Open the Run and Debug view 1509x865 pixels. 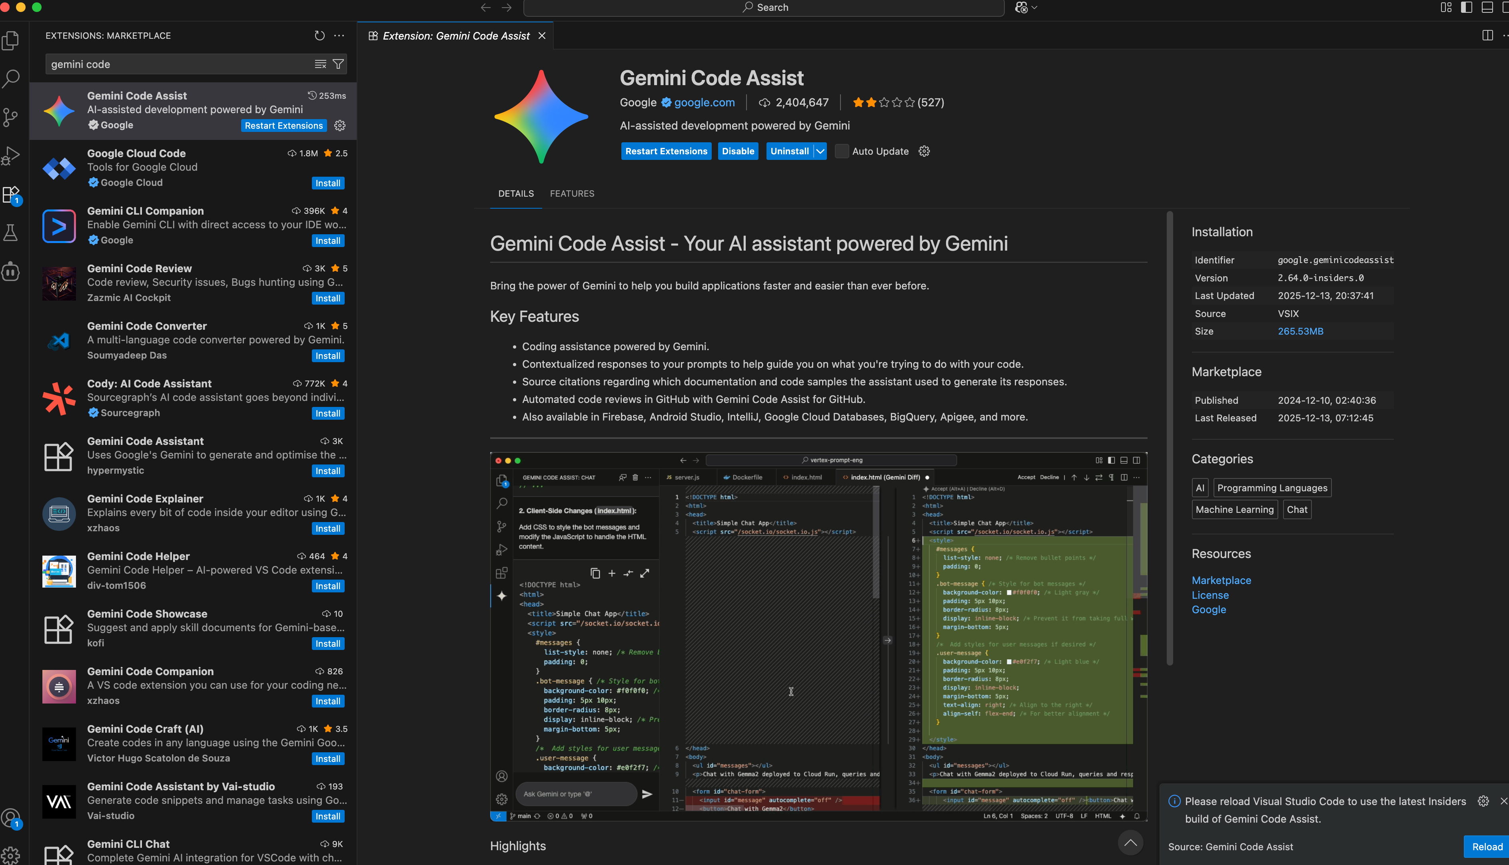pyautogui.click(x=11, y=155)
